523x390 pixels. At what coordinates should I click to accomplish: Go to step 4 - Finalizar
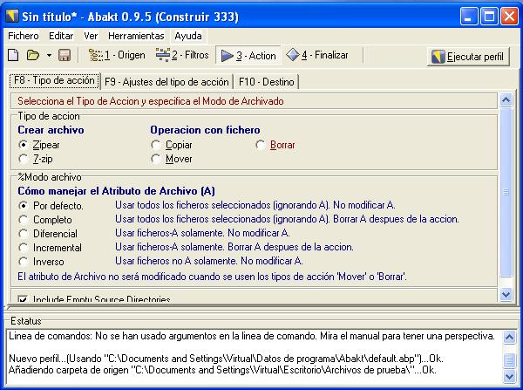click(x=317, y=55)
